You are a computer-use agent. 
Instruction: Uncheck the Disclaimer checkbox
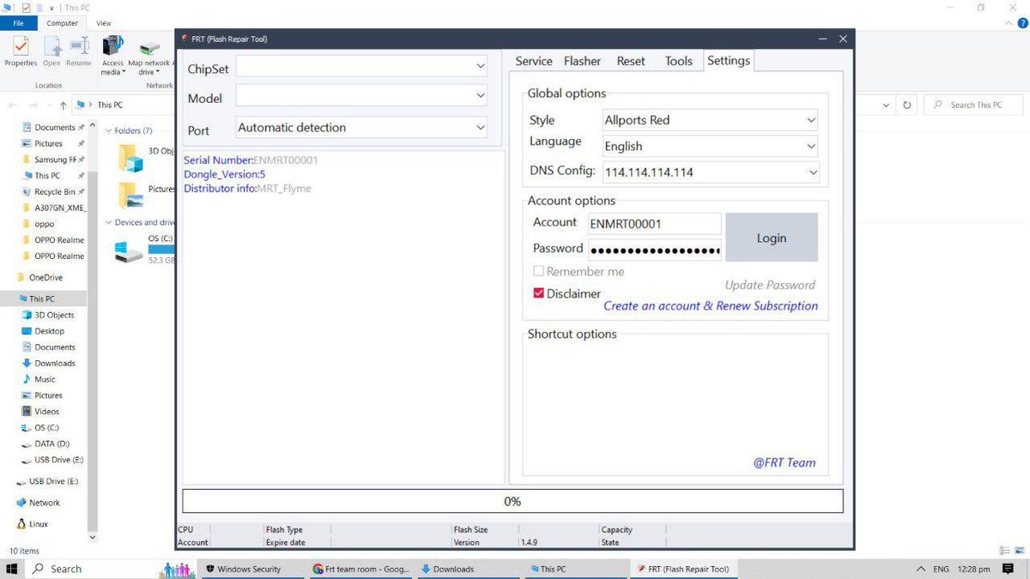pos(539,293)
